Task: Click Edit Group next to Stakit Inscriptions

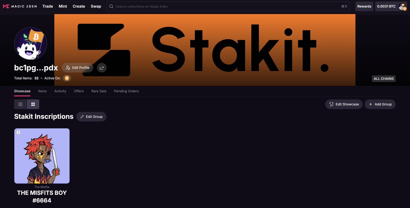Action: point(91,116)
